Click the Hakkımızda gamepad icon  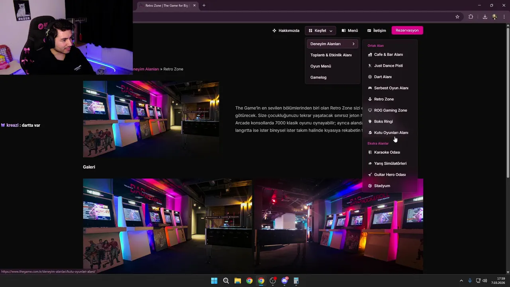[x=274, y=30]
